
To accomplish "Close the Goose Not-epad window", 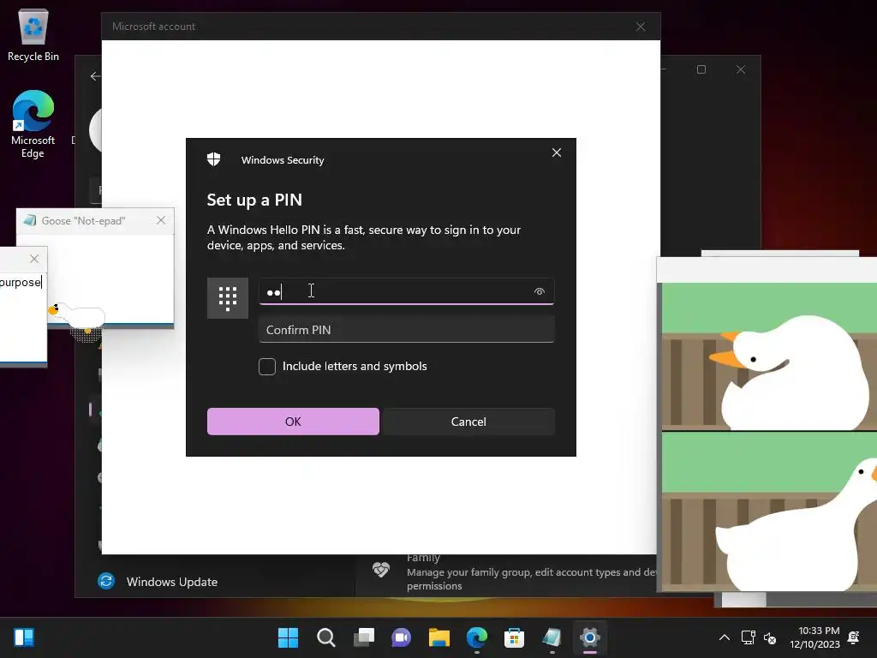I will coord(161,220).
